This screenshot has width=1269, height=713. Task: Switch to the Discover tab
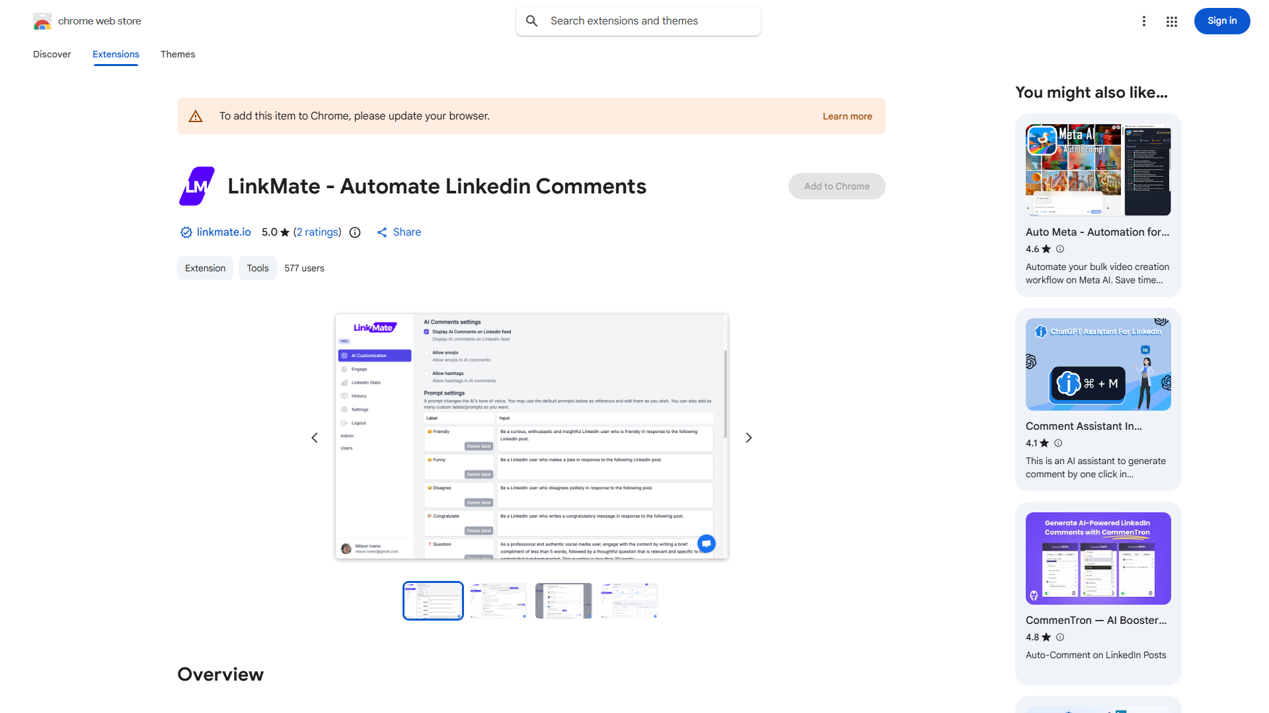pyautogui.click(x=52, y=54)
